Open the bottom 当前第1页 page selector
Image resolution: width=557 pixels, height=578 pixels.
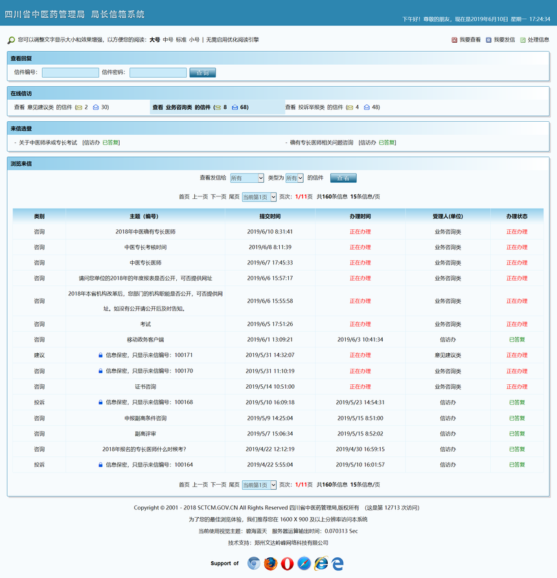click(x=259, y=485)
